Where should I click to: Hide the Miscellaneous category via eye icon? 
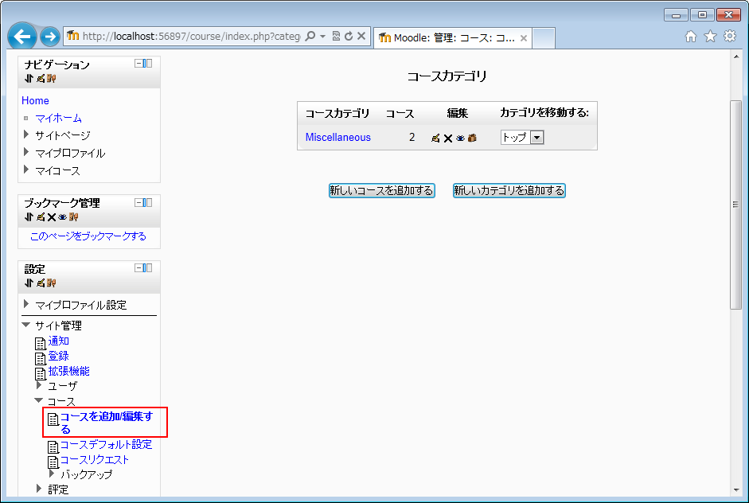(460, 138)
